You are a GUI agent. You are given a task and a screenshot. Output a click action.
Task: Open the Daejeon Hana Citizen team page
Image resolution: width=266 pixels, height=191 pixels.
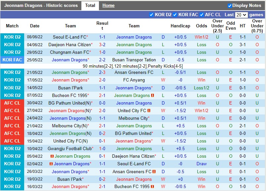[69, 45]
